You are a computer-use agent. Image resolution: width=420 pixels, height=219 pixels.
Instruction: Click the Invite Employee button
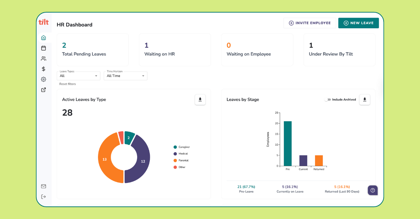[x=309, y=23]
